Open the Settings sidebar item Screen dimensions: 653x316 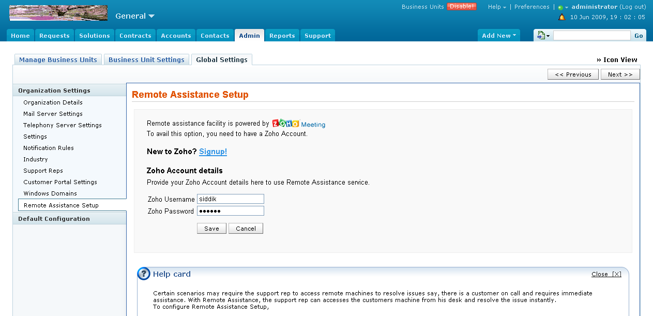pyautogui.click(x=35, y=137)
